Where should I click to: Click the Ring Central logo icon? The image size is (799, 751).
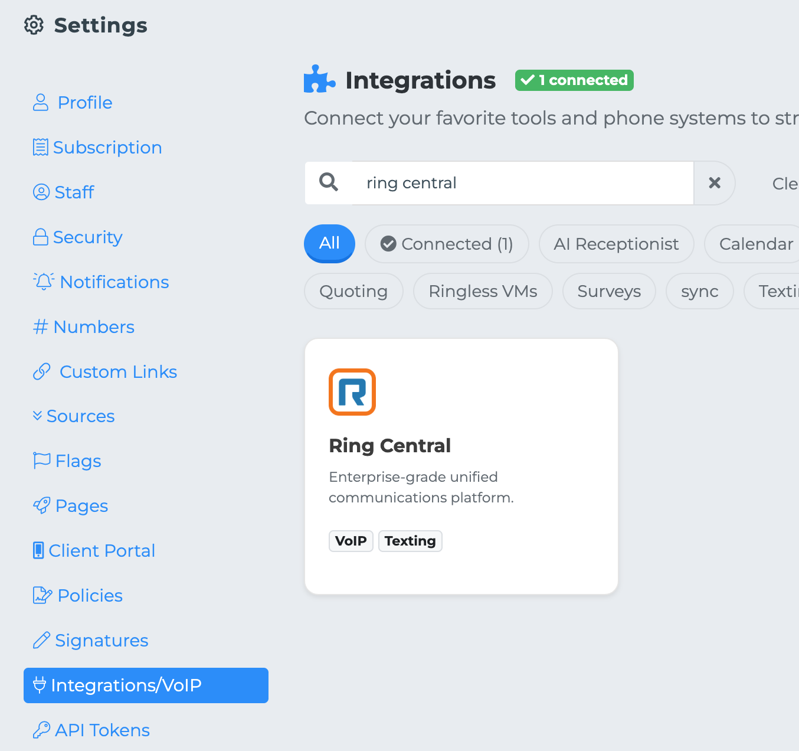click(352, 392)
